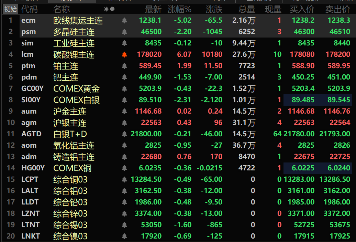The width and height of the screenshot is (356, 242).
Task: Click the latest price 5203.9 for COMEX黄金
Action: (x=150, y=88)
